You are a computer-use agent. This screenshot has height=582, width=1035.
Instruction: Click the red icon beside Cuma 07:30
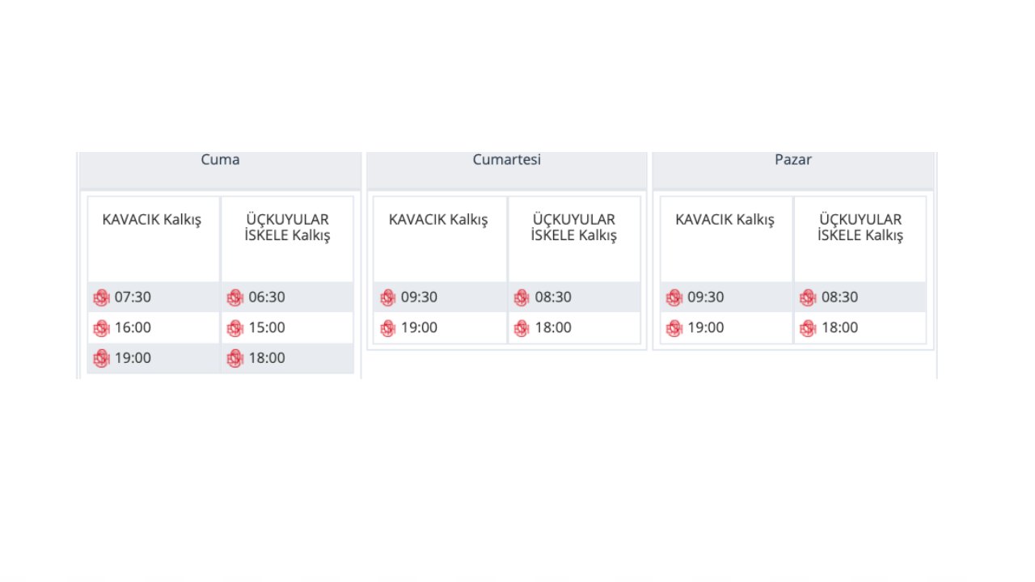point(101,297)
